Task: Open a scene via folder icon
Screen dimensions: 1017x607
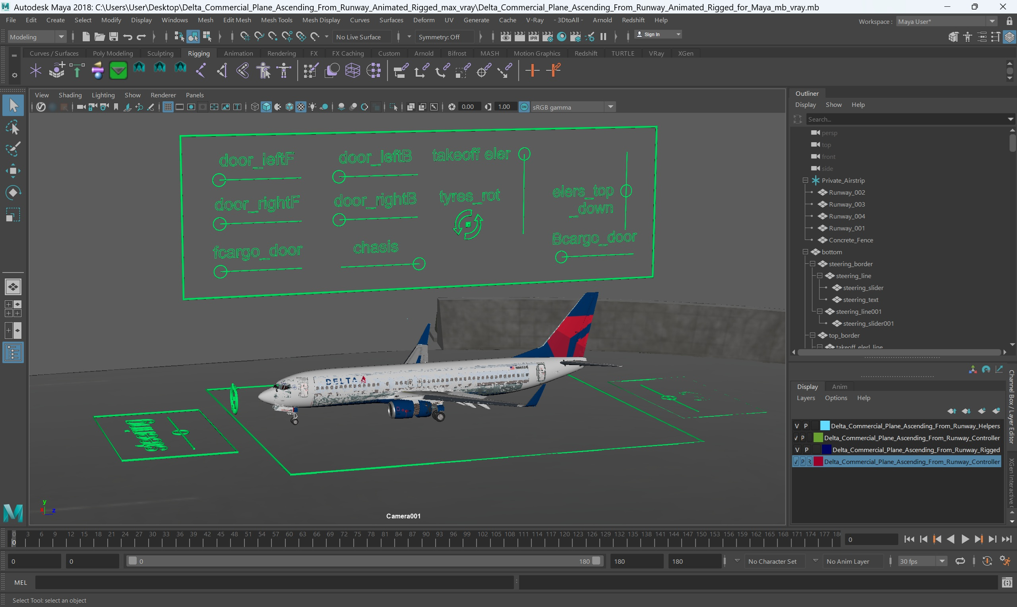Action: pyautogui.click(x=99, y=37)
